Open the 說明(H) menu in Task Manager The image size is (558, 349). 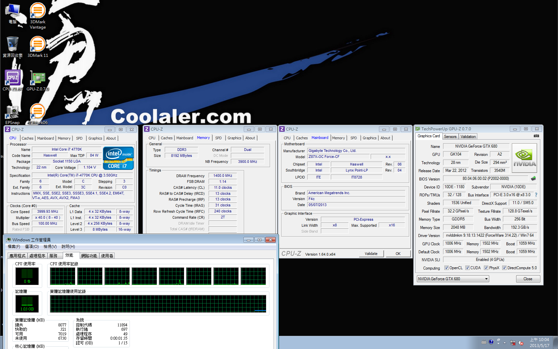coord(68,247)
